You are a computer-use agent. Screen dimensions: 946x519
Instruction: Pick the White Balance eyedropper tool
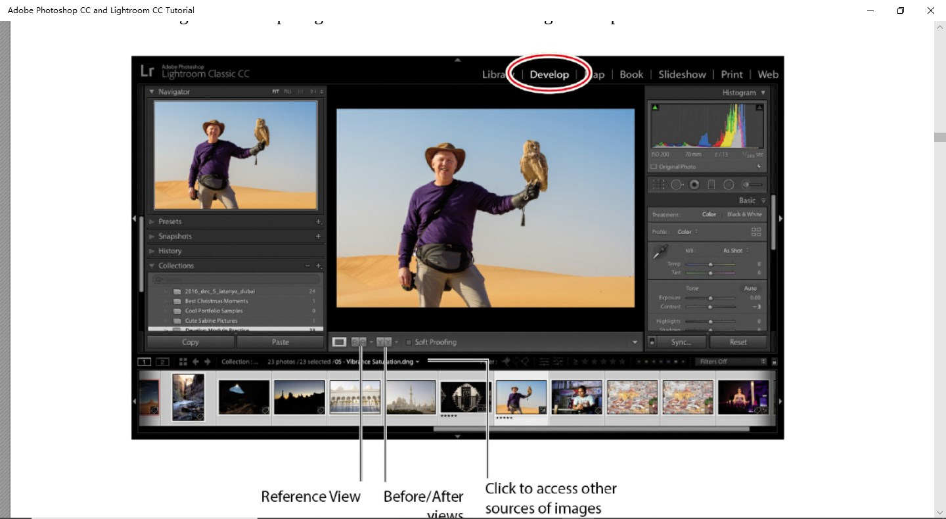coord(660,252)
